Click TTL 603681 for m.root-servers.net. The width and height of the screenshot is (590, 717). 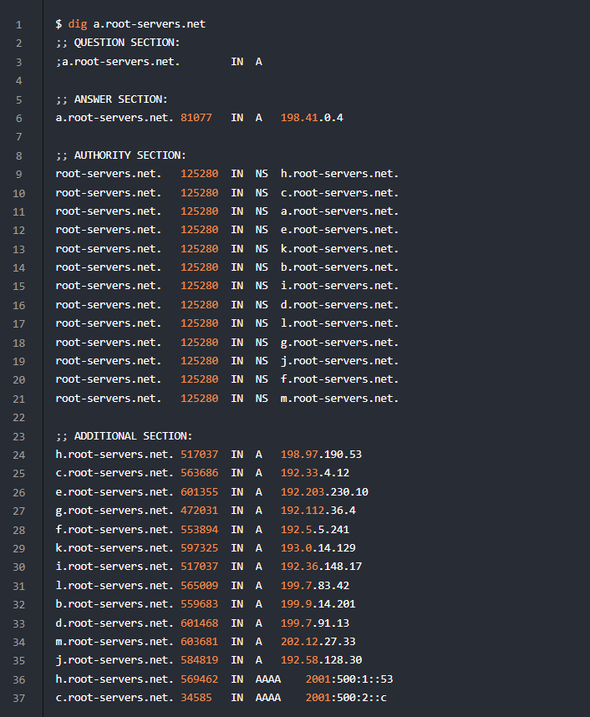click(200, 642)
